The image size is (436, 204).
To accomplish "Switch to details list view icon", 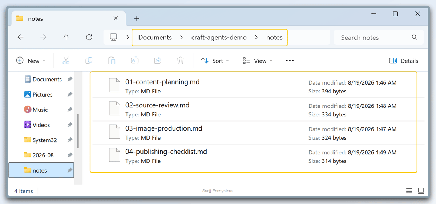I will pyautogui.click(x=409, y=191).
